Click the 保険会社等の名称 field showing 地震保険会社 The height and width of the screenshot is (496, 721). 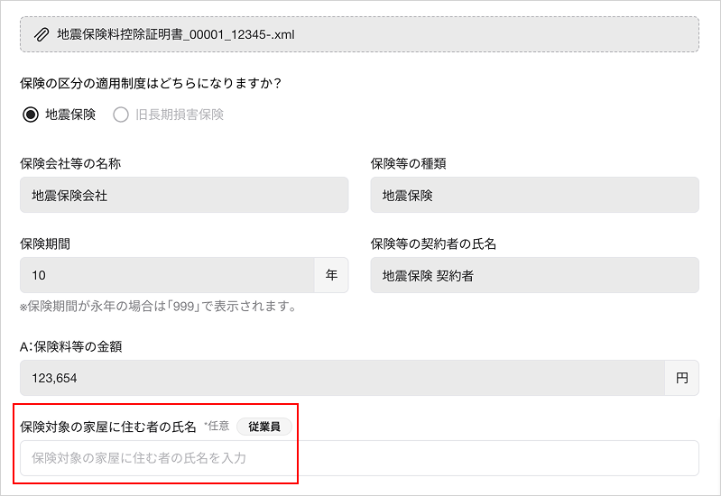(184, 195)
